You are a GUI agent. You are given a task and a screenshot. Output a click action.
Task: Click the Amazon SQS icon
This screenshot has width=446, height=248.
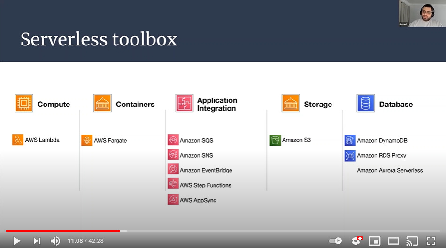[x=173, y=140]
